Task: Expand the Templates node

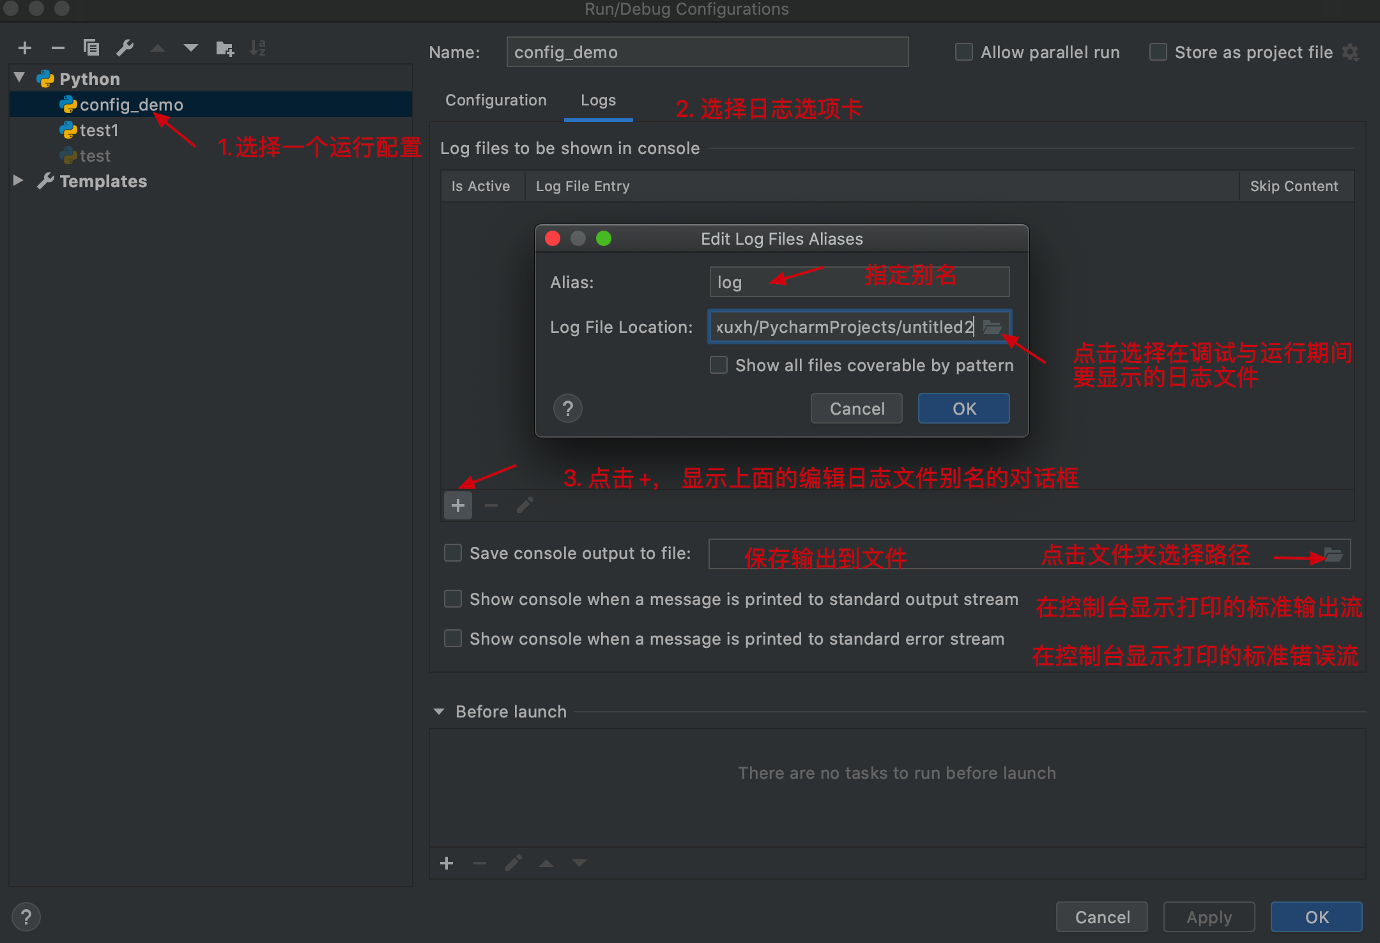Action: click(19, 181)
